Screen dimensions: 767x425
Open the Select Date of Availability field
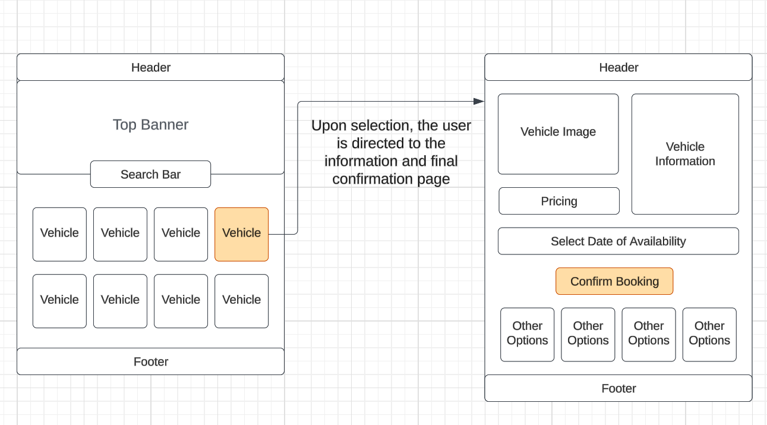[x=618, y=241]
